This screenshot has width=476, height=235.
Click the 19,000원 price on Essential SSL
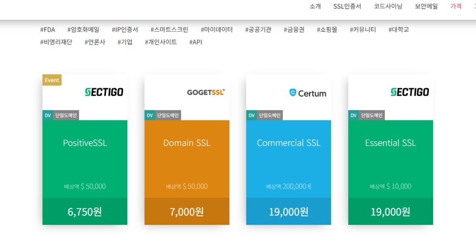pyautogui.click(x=390, y=212)
